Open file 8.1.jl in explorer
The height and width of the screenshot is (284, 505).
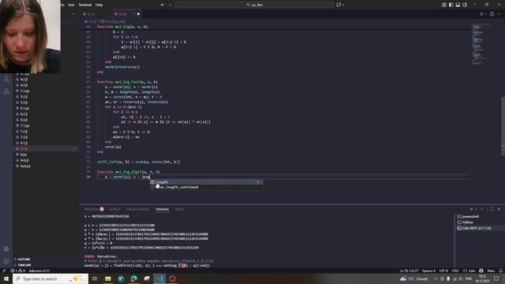pyautogui.click(x=46, y=143)
